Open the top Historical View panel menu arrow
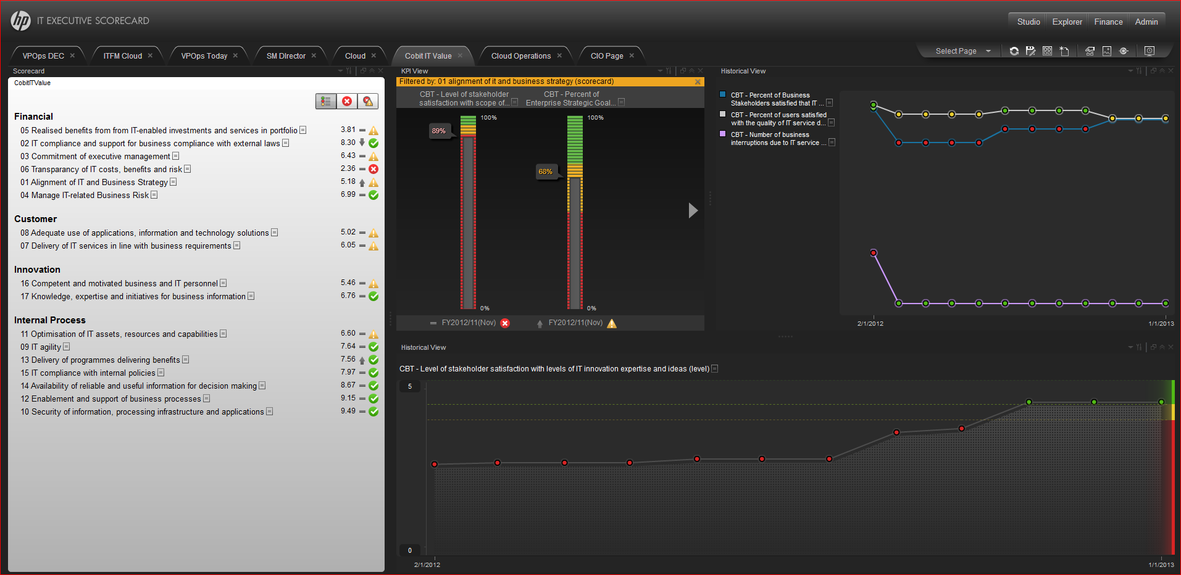This screenshot has height=575, width=1181. point(1130,71)
